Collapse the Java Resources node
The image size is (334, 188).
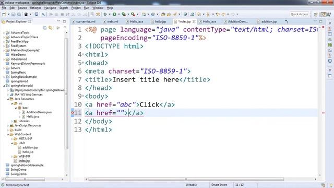coord(8,99)
